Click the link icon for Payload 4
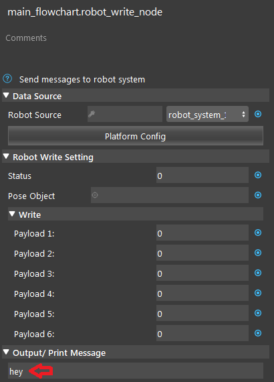Image resolution: width=274 pixels, height=382 pixels. coord(258,293)
